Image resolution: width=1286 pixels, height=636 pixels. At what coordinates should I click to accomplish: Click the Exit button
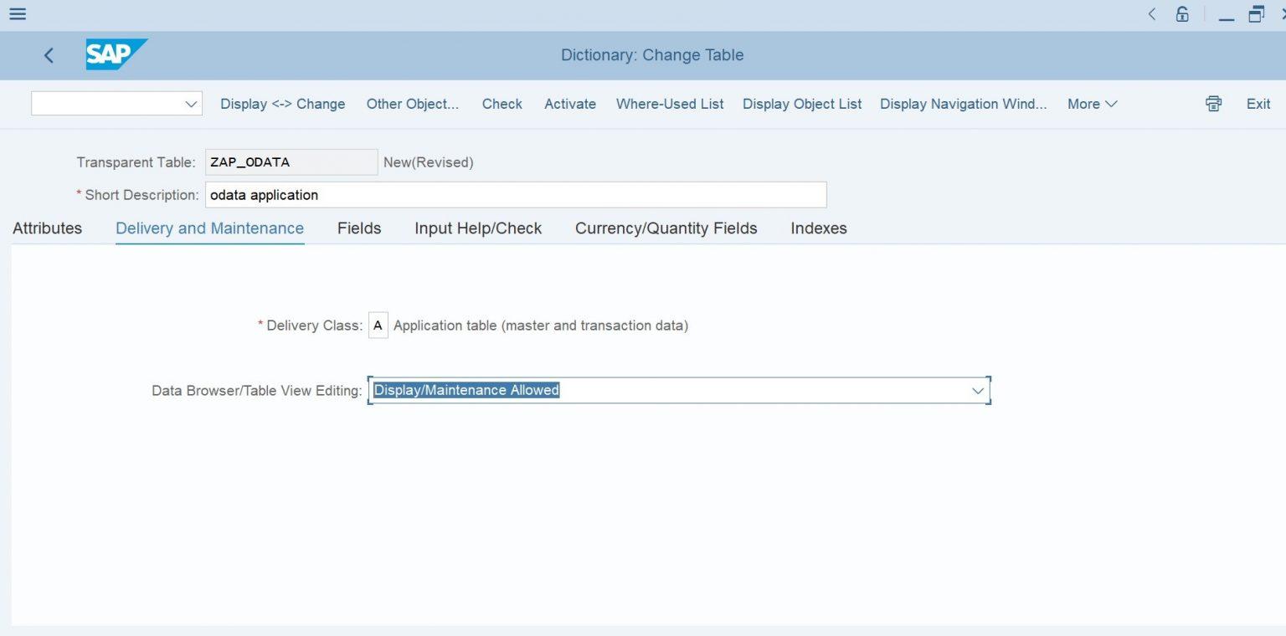click(x=1258, y=104)
